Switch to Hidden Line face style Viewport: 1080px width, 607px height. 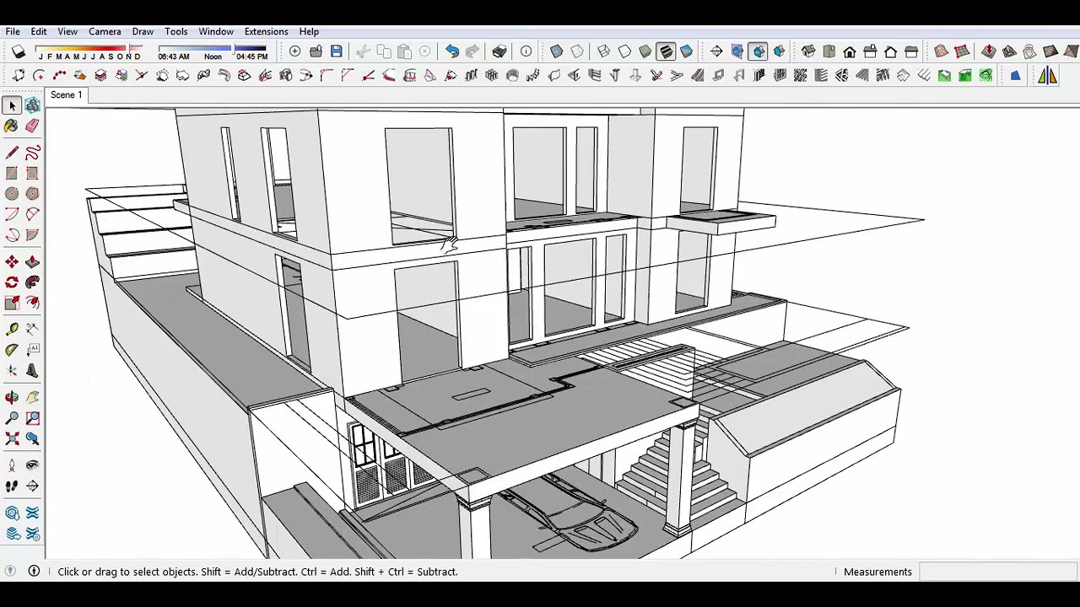pos(624,52)
